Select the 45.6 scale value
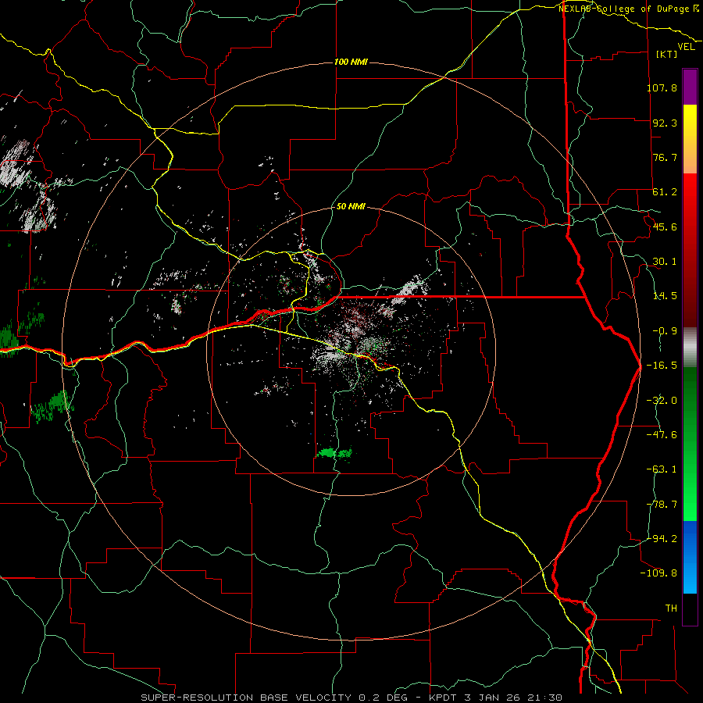The image size is (703, 703). point(665,227)
